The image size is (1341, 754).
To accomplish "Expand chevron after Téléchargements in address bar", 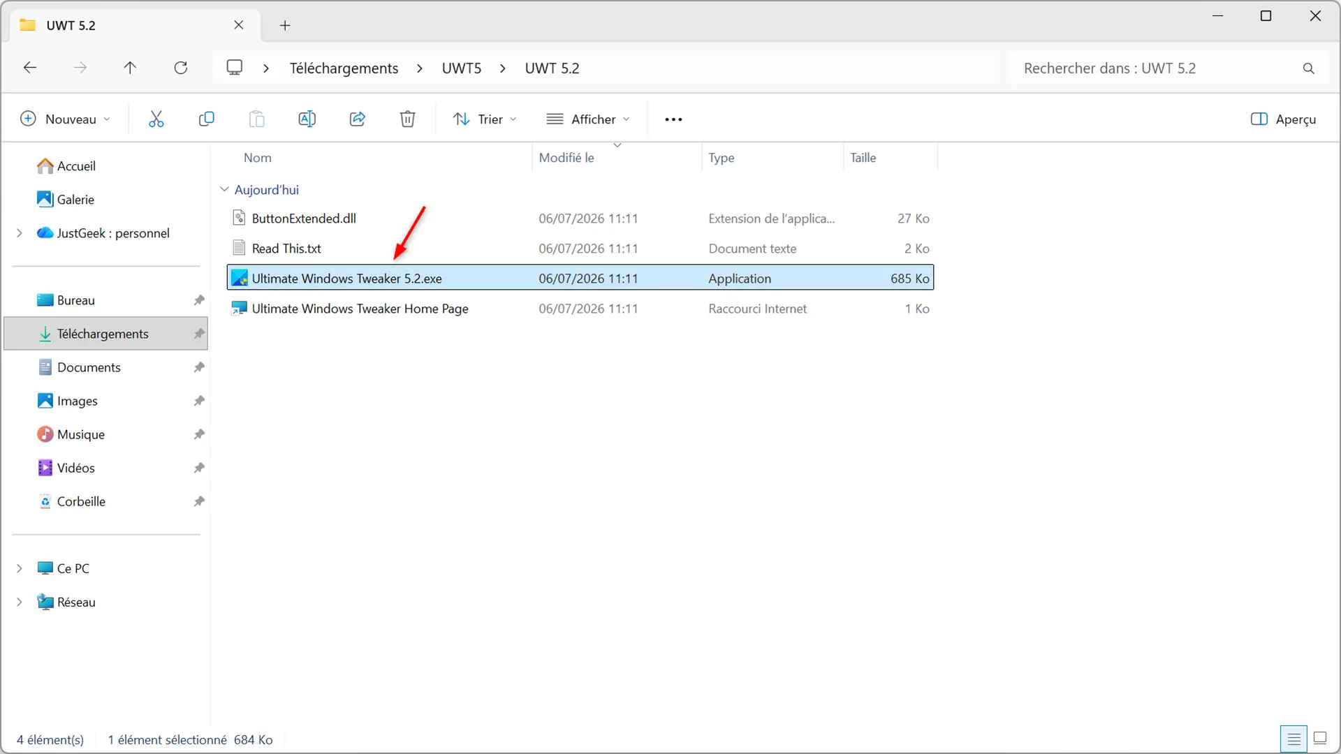I will tap(420, 68).
